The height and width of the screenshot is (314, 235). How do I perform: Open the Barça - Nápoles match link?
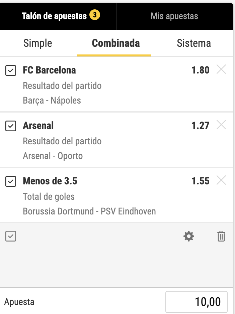(x=52, y=100)
